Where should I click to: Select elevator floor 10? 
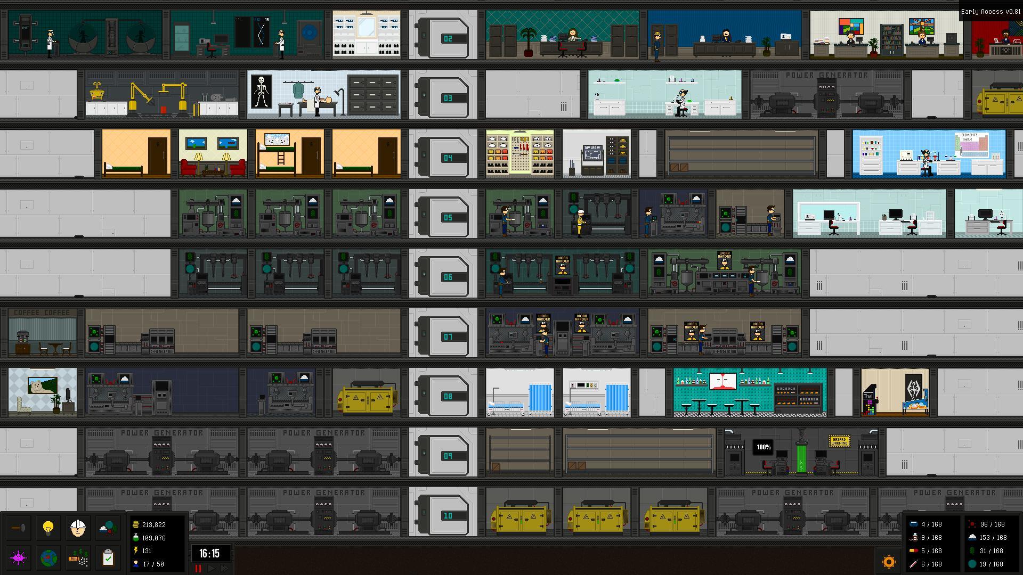[447, 515]
